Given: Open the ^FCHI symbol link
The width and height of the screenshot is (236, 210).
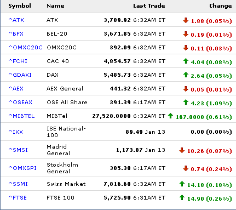Looking at the screenshot, I should pos(18,61).
